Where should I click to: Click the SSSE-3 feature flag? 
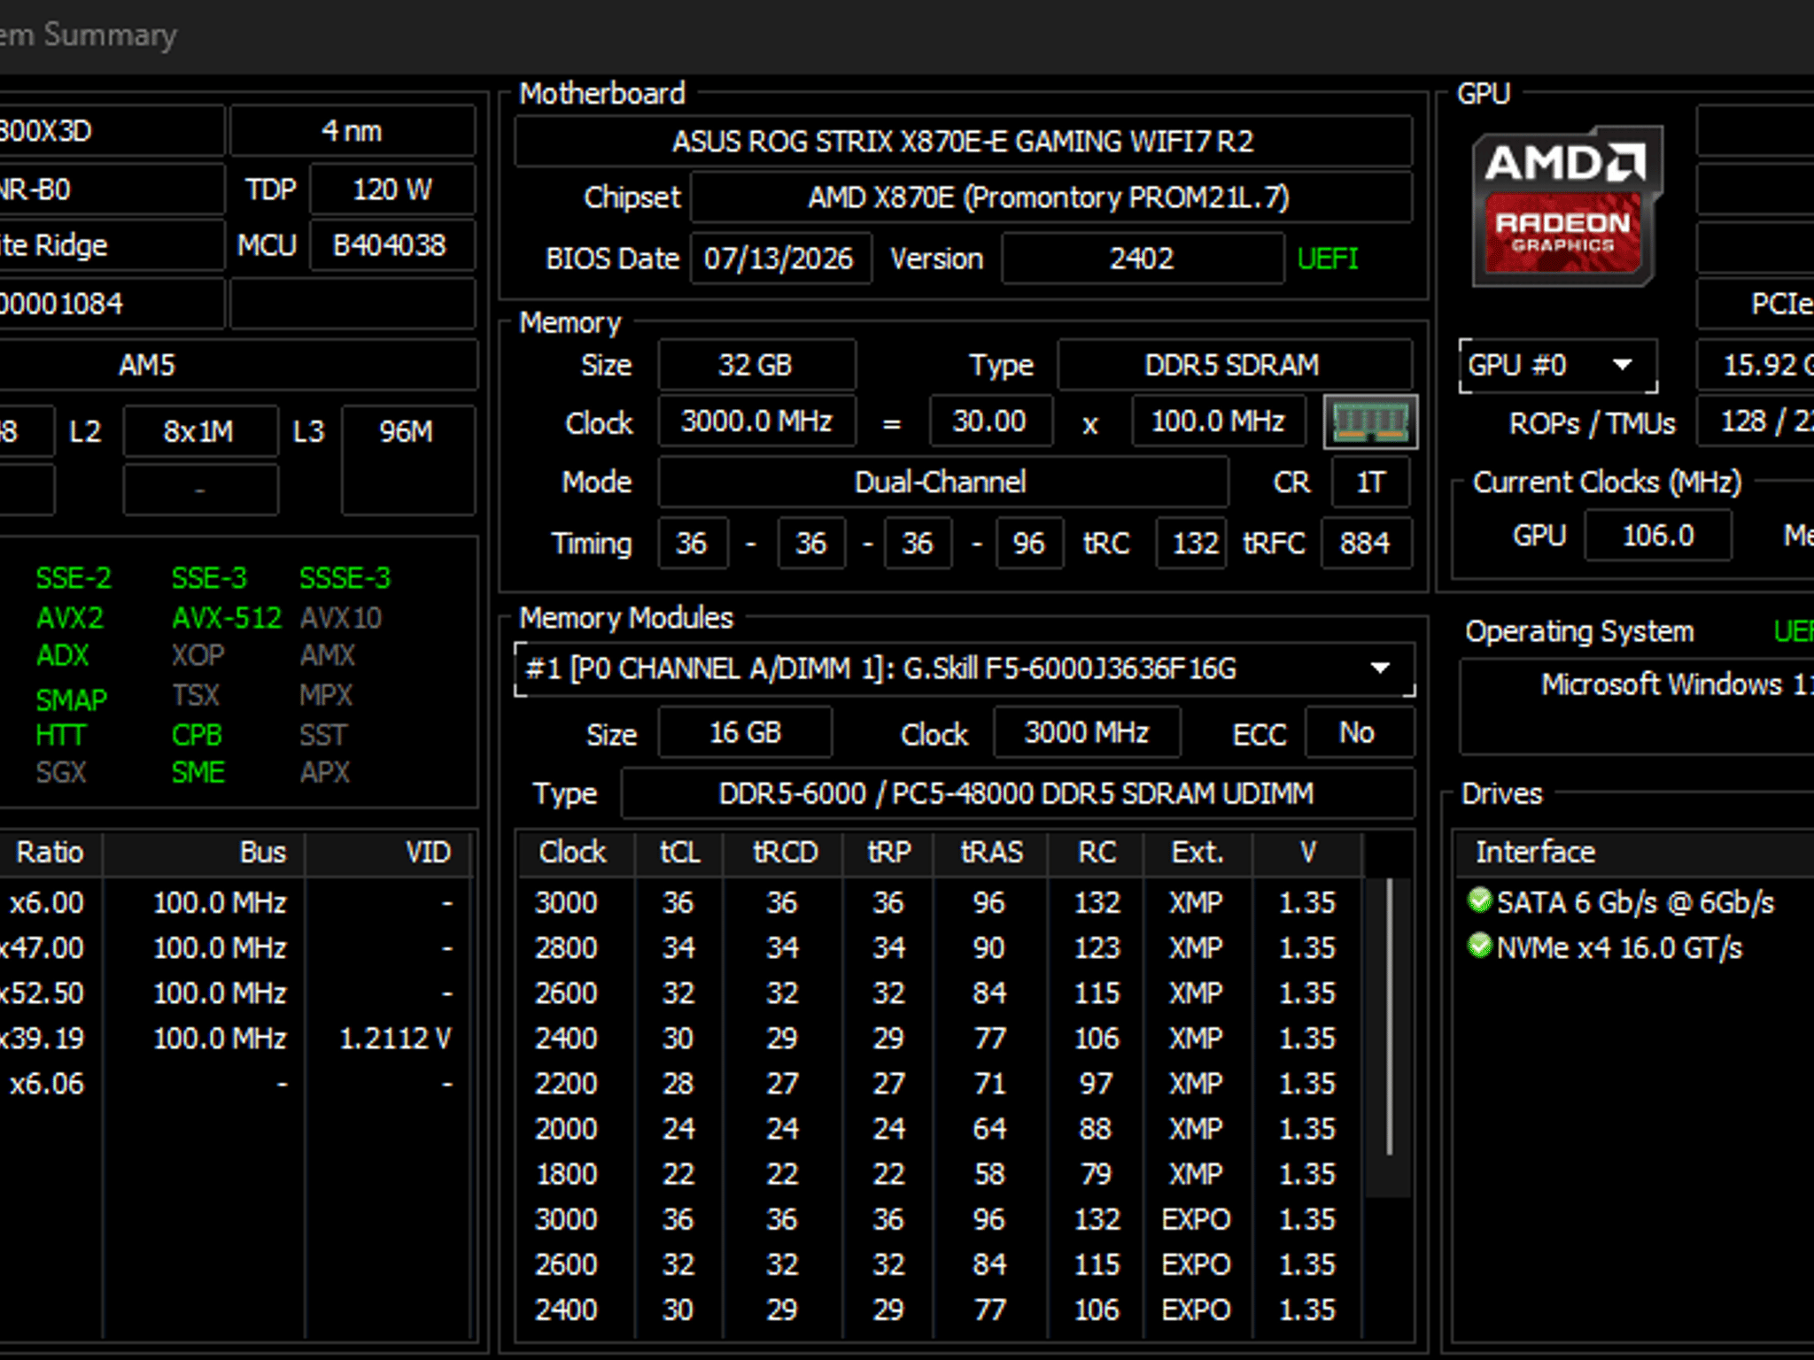pyautogui.click(x=345, y=578)
